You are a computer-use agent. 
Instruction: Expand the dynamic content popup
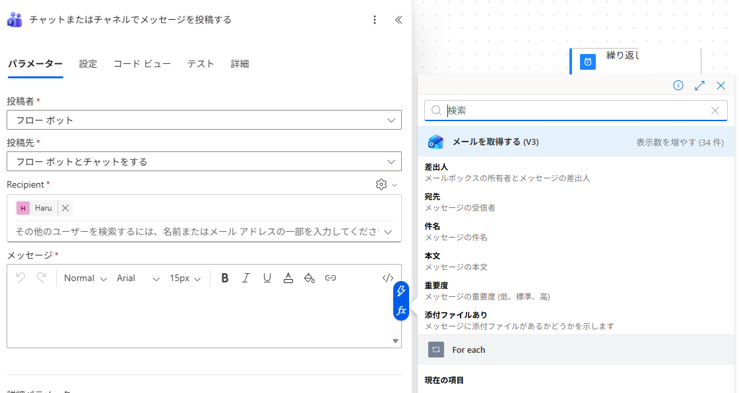click(x=699, y=86)
